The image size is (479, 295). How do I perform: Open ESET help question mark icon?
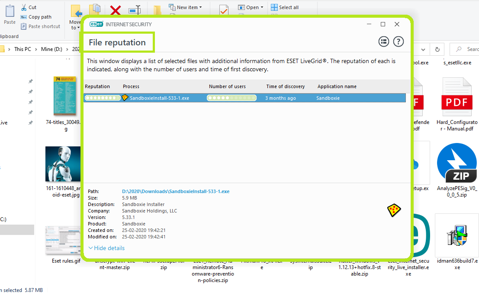coord(399,41)
